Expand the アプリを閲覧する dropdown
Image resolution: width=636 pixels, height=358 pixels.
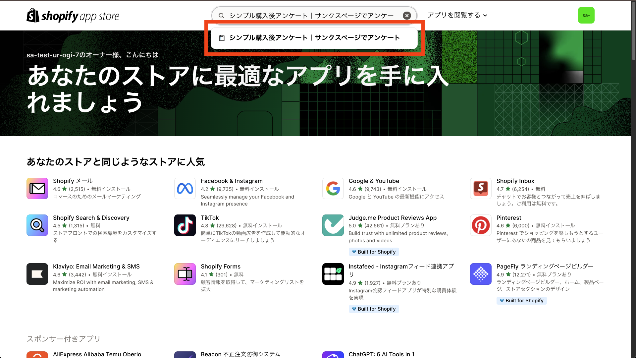tap(457, 15)
